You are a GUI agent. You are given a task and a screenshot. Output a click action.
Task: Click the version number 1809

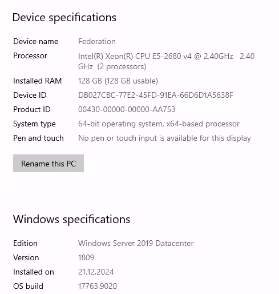point(86,257)
